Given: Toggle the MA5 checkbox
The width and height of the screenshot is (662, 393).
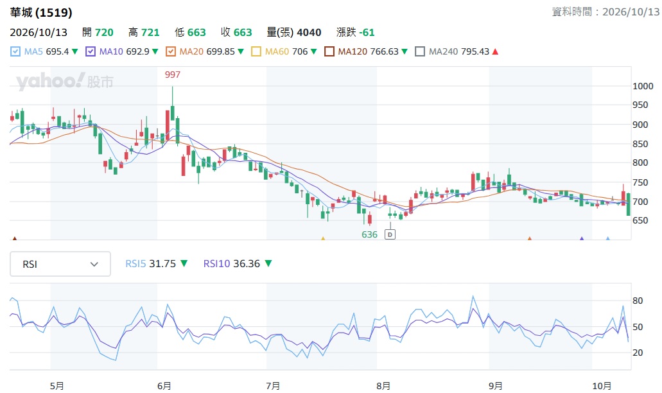Looking at the screenshot, I should 15,51.
